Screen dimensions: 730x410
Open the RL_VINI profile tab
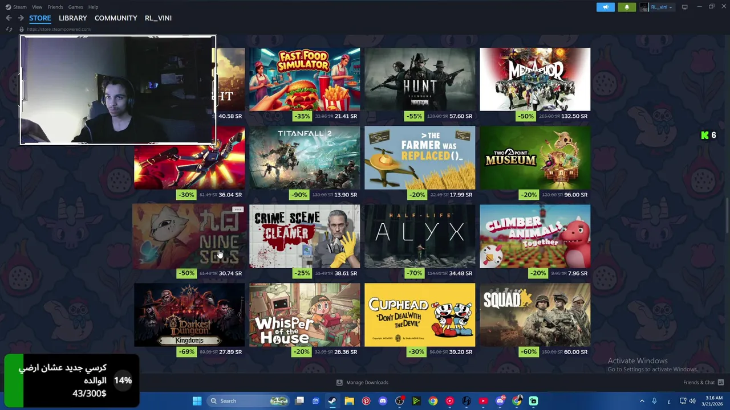[x=158, y=18]
